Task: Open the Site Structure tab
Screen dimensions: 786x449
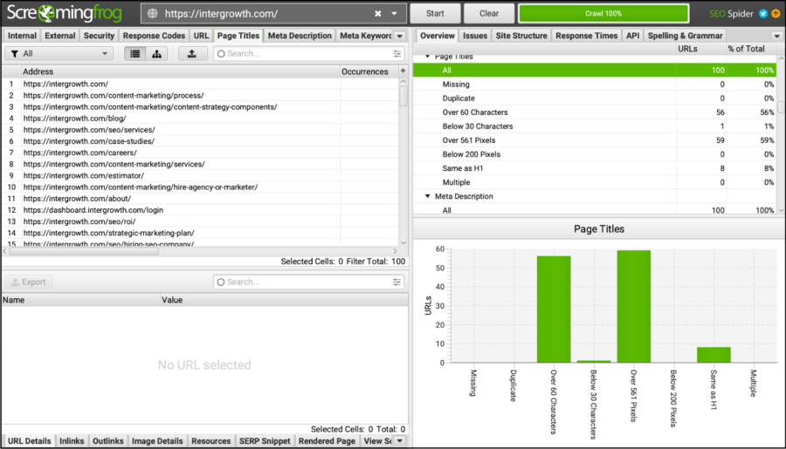Action: (x=521, y=36)
